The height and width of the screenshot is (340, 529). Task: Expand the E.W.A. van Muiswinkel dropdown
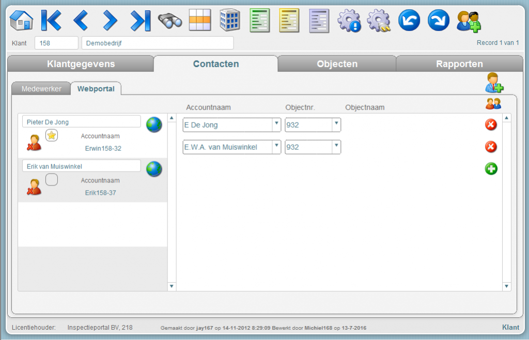point(276,147)
